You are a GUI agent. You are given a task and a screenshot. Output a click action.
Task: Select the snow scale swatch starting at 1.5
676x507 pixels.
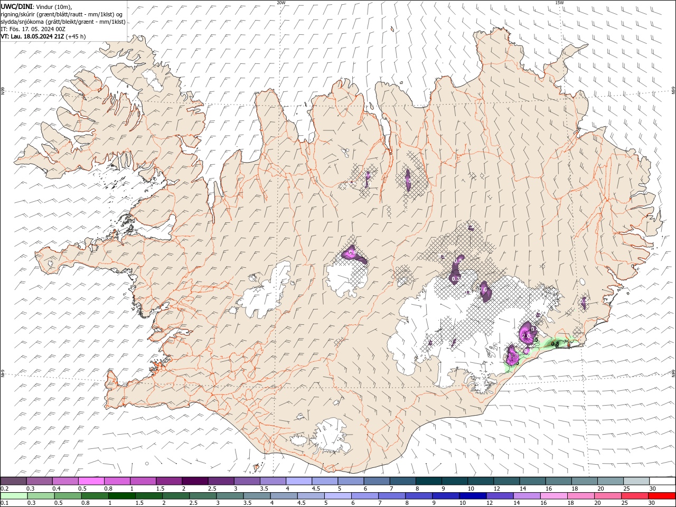pos(169,481)
